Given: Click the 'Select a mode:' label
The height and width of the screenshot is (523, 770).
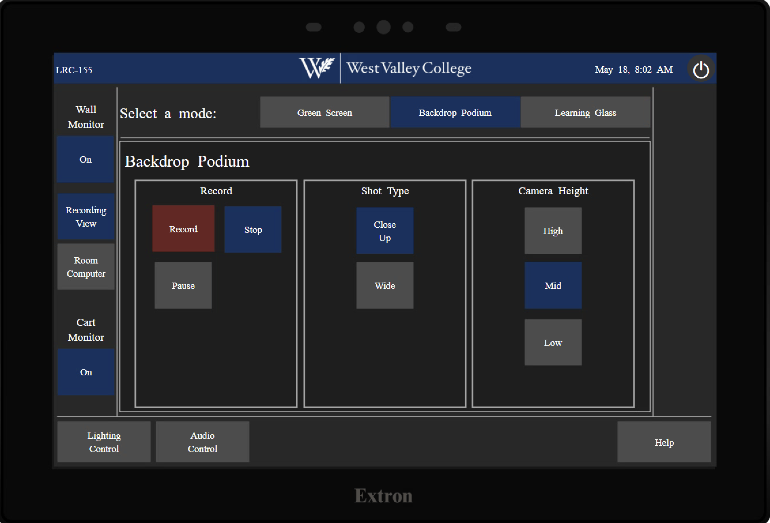Looking at the screenshot, I should coord(168,113).
